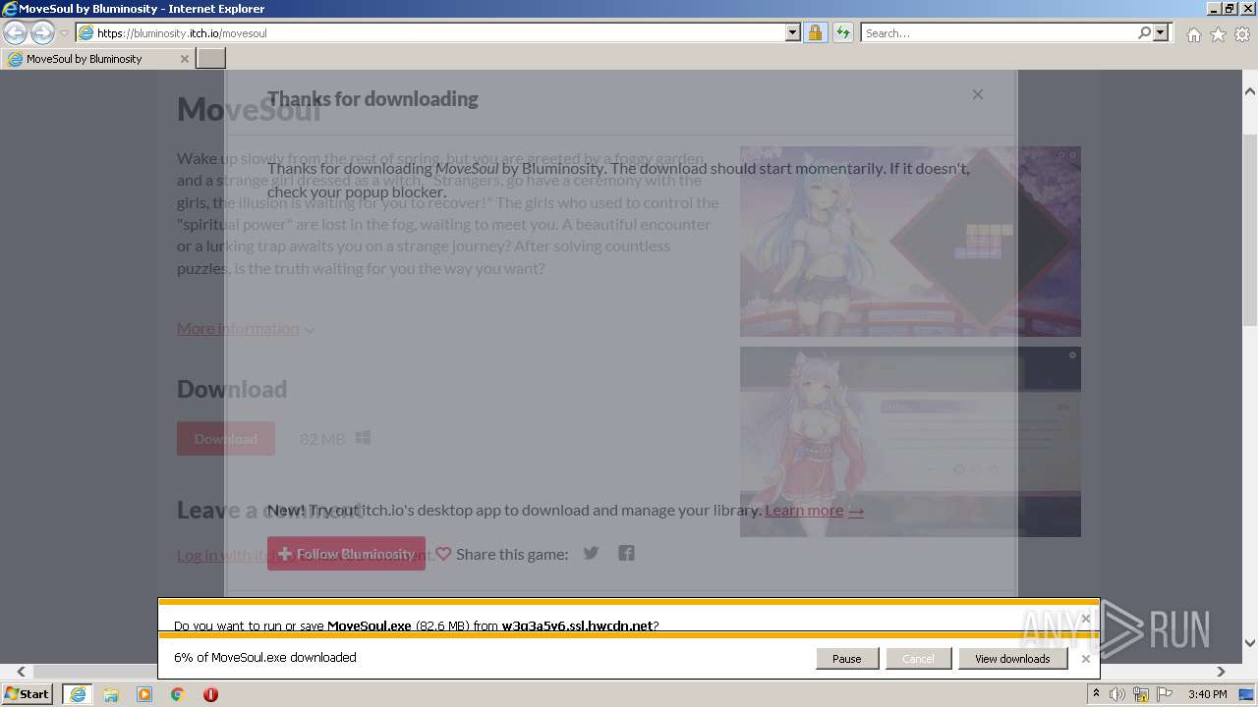Share the game on Facebook icon
This screenshot has width=1258, height=707.
626,553
